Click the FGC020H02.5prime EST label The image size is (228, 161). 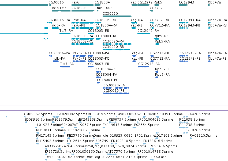[71, 114]
